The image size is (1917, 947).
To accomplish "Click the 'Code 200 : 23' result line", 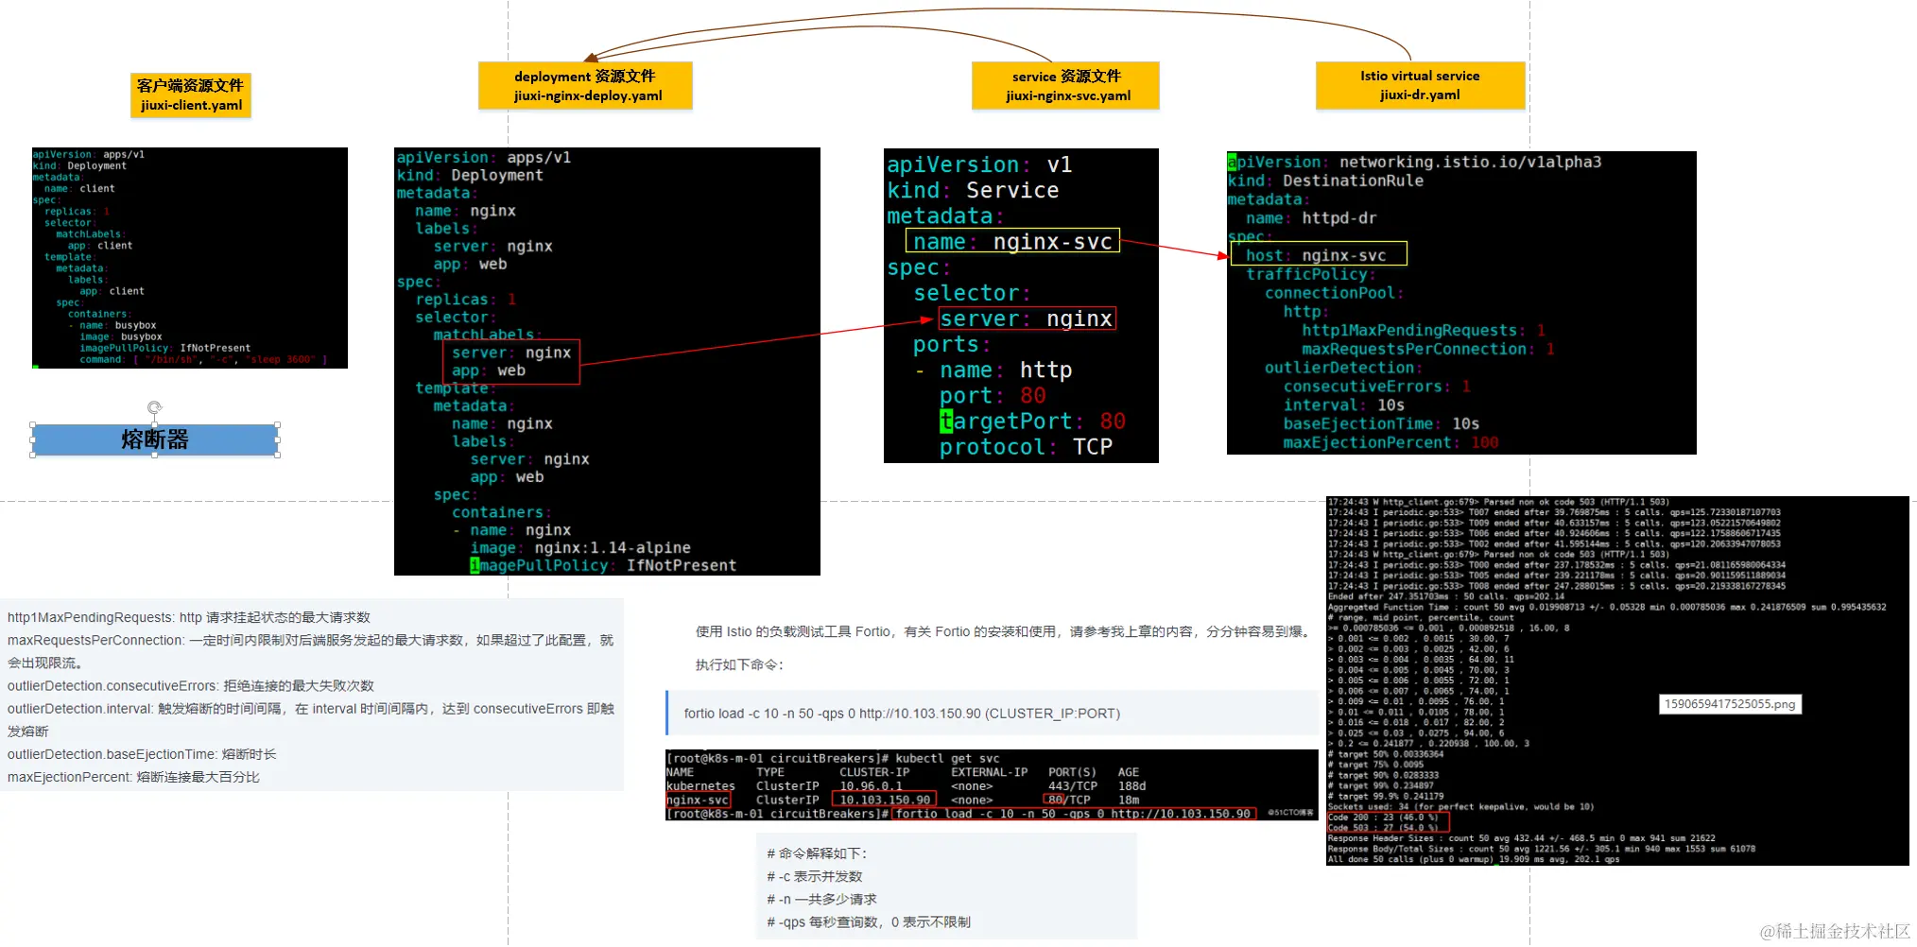I will coord(1383,818).
